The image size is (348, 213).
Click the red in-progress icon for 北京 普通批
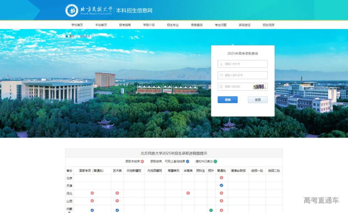221,178
